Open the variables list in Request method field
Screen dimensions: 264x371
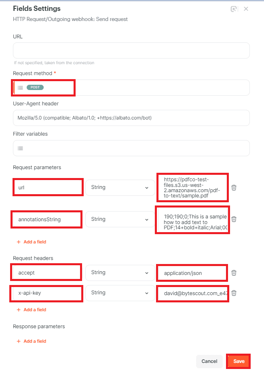click(20, 87)
